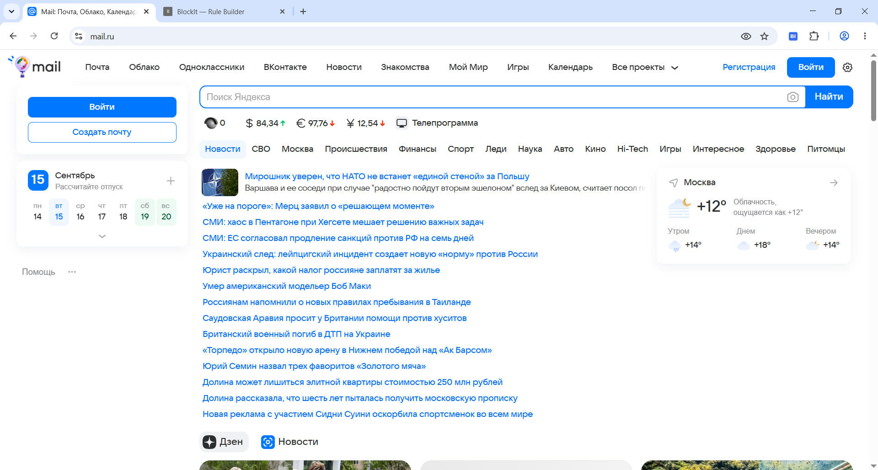The image size is (878, 470).
Task: Open settings gear icon in header
Action: pyautogui.click(x=847, y=67)
